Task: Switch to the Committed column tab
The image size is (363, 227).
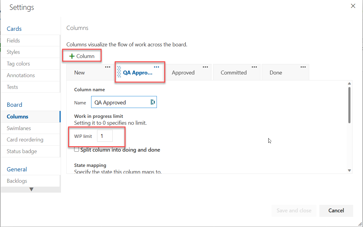Action: coord(233,73)
